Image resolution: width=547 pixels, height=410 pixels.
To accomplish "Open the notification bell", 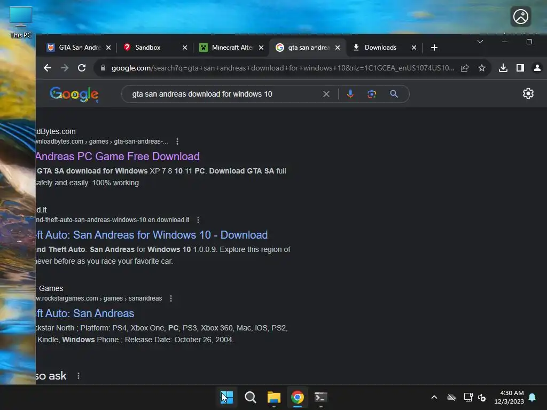I will pyautogui.click(x=533, y=397).
